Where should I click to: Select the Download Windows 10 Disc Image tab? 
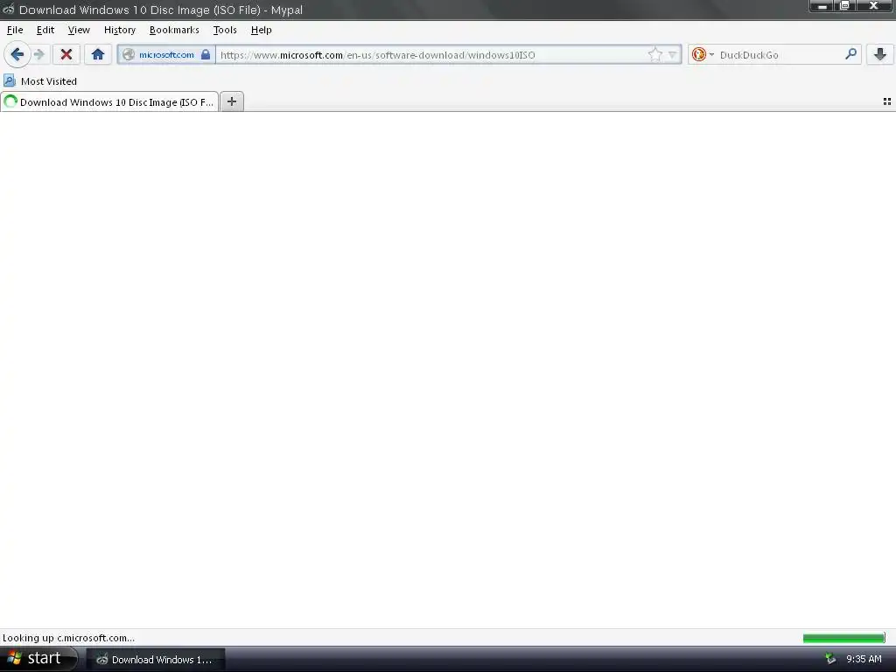(109, 101)
